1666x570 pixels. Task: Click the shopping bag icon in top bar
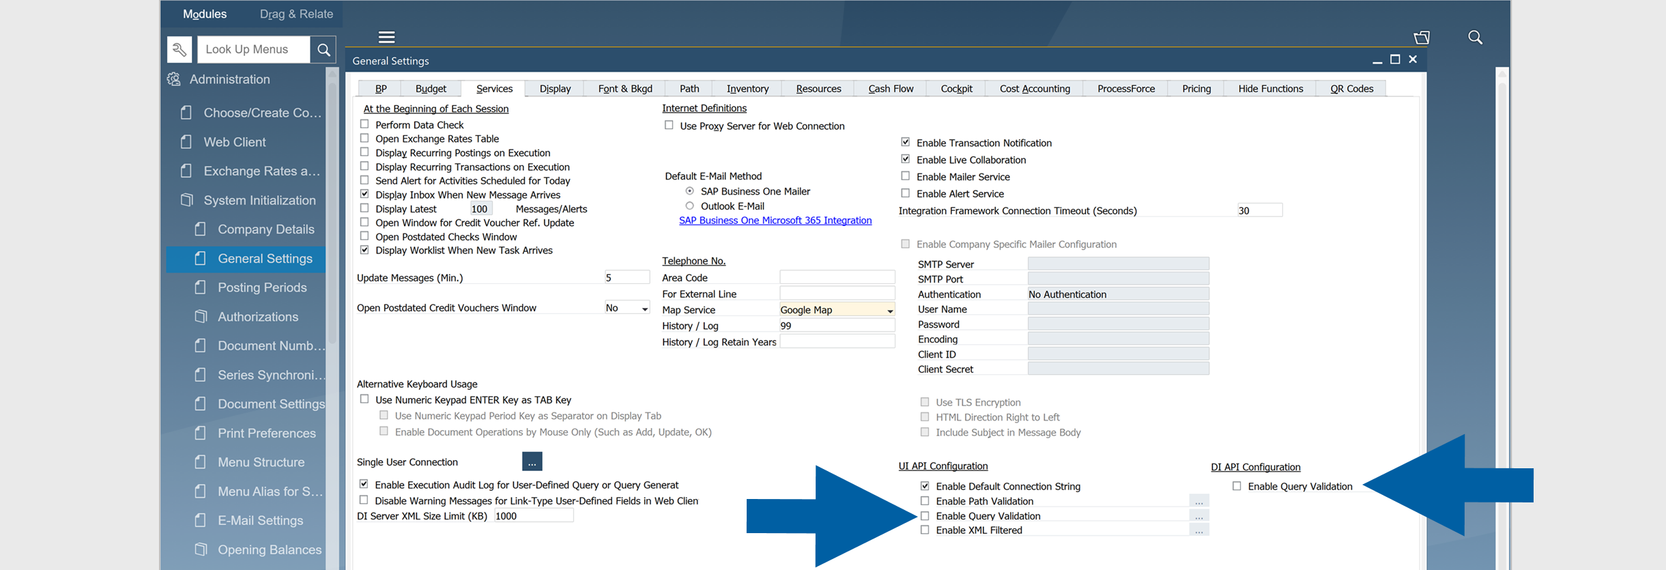point(1421,38)
